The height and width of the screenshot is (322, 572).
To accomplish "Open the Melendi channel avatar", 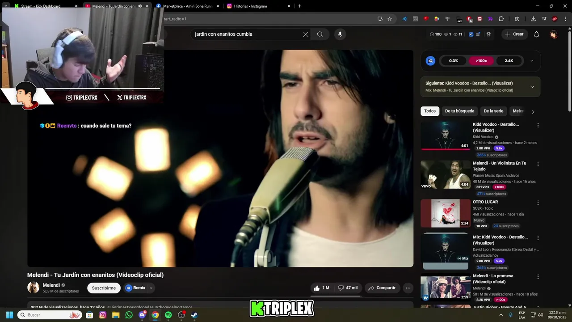I will [33, 288].
